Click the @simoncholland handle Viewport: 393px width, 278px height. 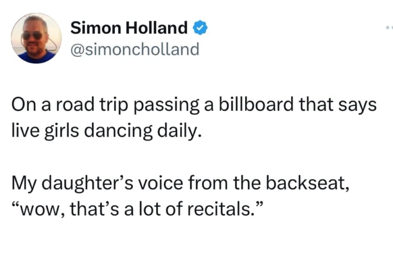pyautogui.click(x=134, y=50)
